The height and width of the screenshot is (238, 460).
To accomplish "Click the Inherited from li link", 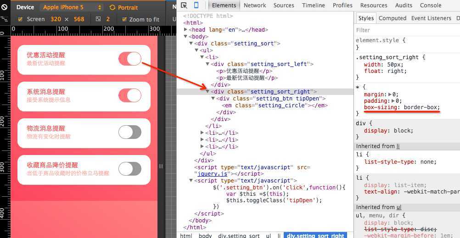I will coord(398,146).
